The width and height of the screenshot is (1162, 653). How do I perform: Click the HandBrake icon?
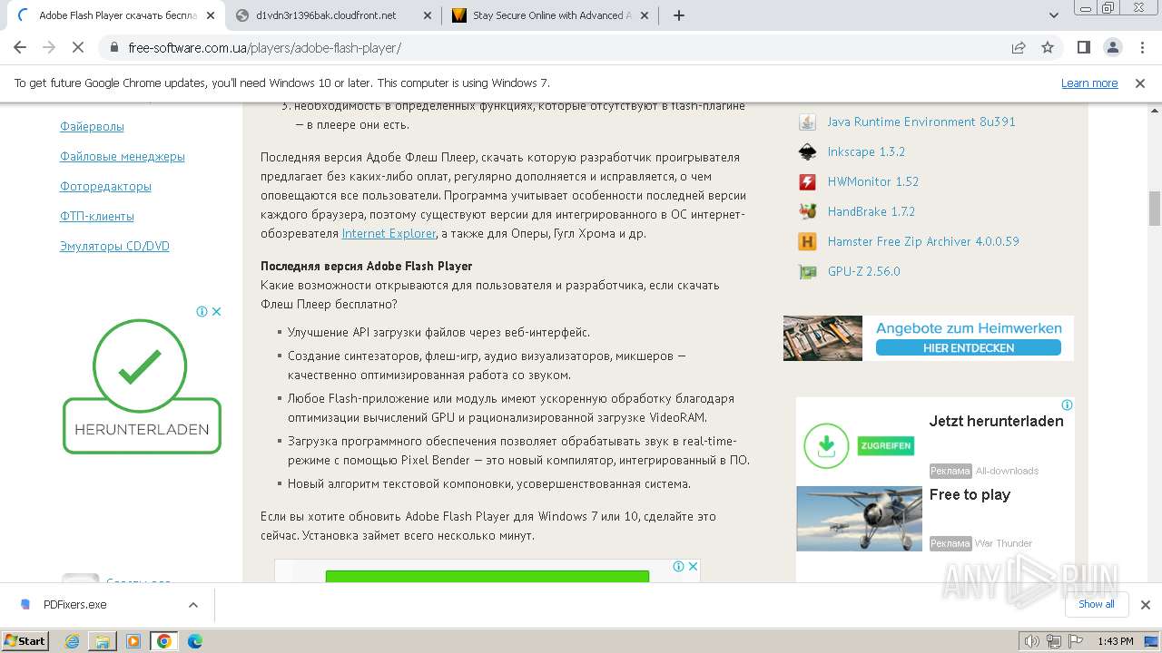coord(807,211)
